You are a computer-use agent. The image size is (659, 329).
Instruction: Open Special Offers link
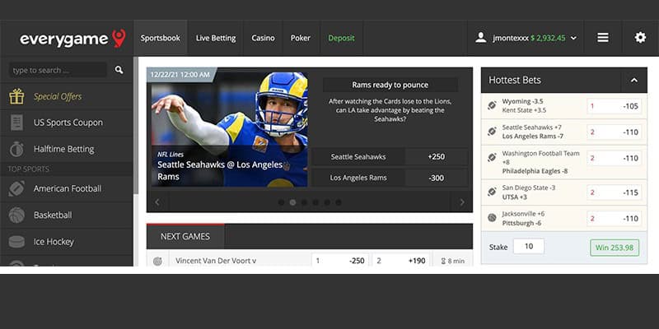click(x=58, y=96)
